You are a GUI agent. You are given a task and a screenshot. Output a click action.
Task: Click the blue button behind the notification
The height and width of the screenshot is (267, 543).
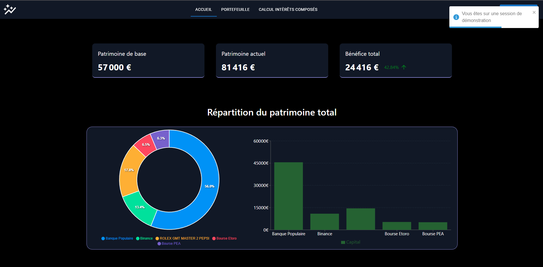tap(519, 5)
